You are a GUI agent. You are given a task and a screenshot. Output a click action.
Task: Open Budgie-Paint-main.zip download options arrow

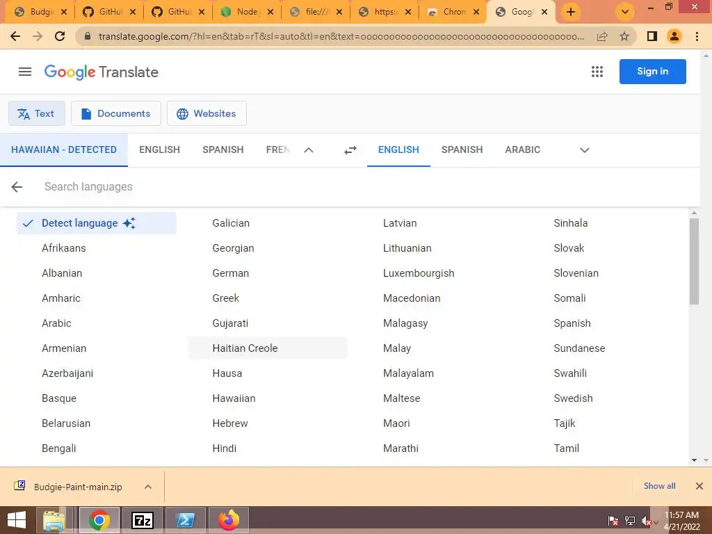tap(147, 487)
